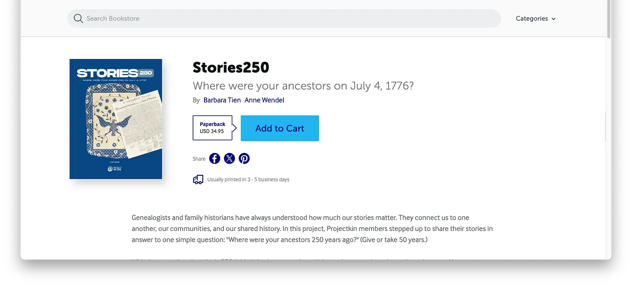Click the Share label beside social icons
This screenshot has height=287, width=632.
pos(199,159)
